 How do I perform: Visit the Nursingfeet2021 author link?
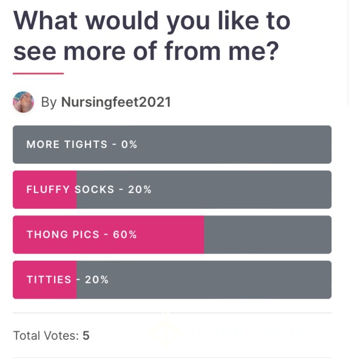[116, 102]
